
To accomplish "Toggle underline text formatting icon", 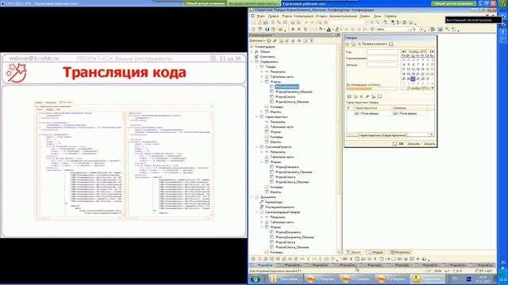I will [305, 29].
